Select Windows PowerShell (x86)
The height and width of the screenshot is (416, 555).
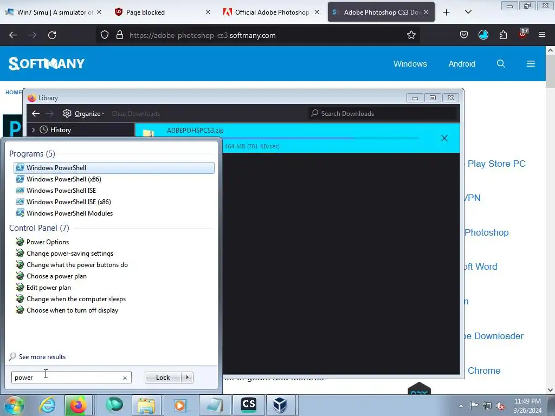tap(114, 179)
